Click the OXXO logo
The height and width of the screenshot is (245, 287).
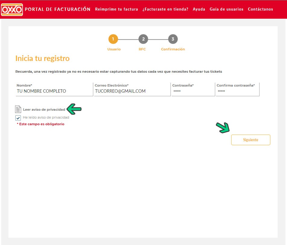(12, 10)
